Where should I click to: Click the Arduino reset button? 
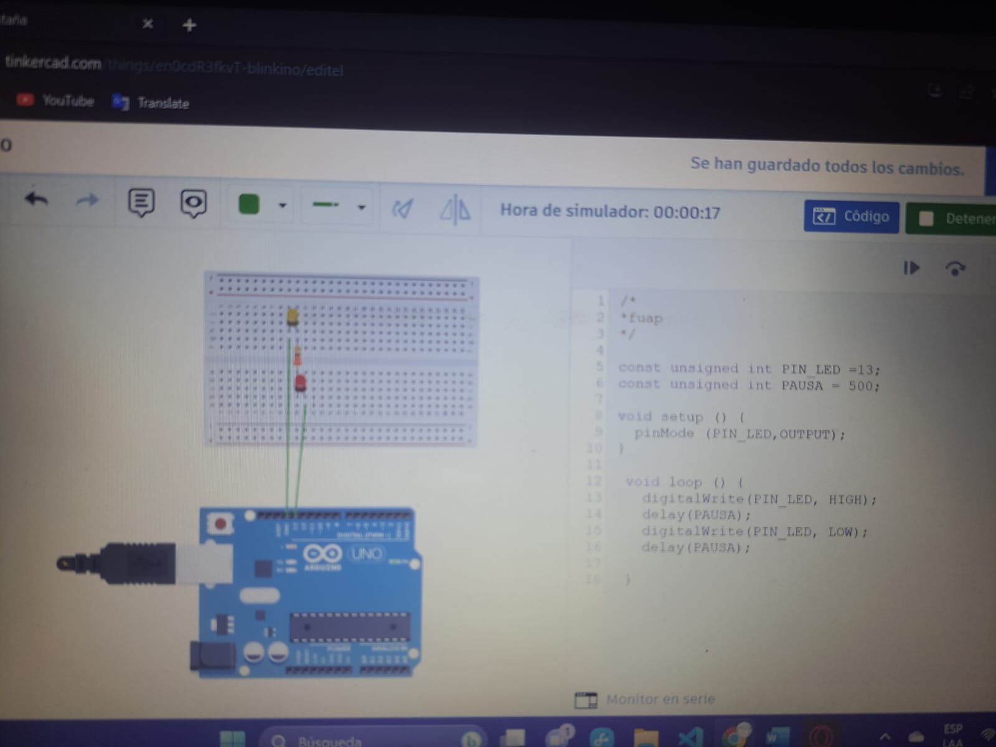[220, 524]
